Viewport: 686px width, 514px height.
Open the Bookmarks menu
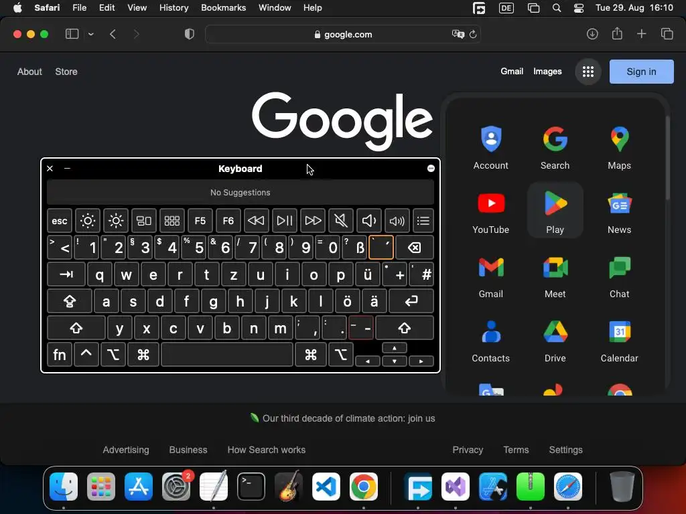(223, 8)
